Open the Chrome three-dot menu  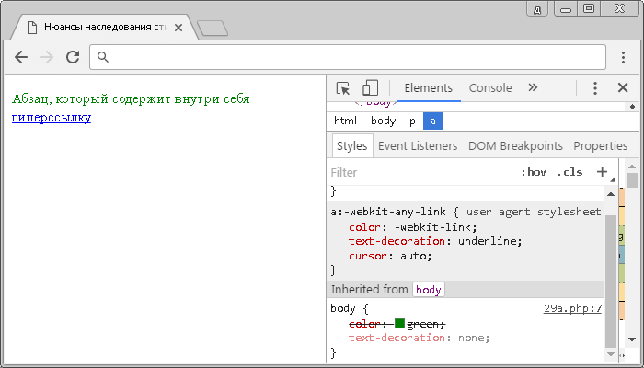click(x=623, y=57)
